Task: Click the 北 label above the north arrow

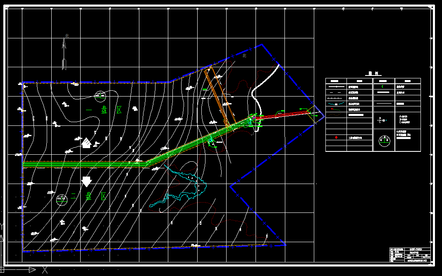Action: point(67,35)
